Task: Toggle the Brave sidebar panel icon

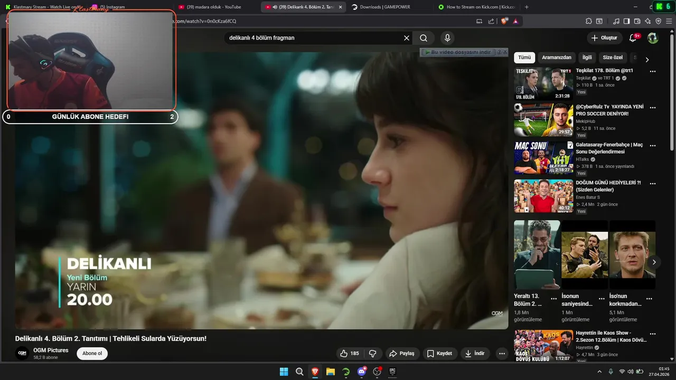Action: point(627,21)
